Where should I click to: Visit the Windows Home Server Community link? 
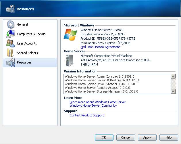click(93, 105)
